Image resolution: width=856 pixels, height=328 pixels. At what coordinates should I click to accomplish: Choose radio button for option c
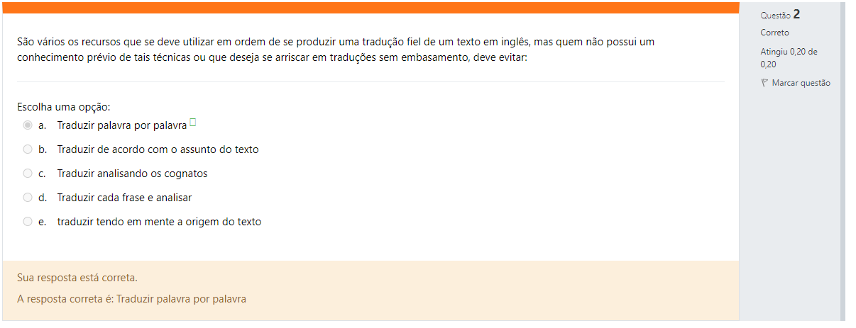pos(28,174)
